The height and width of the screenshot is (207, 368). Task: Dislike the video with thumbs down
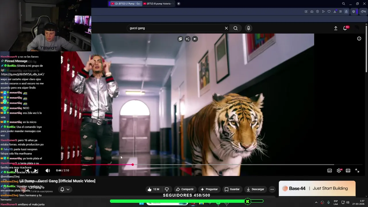[x=167, y=189]
